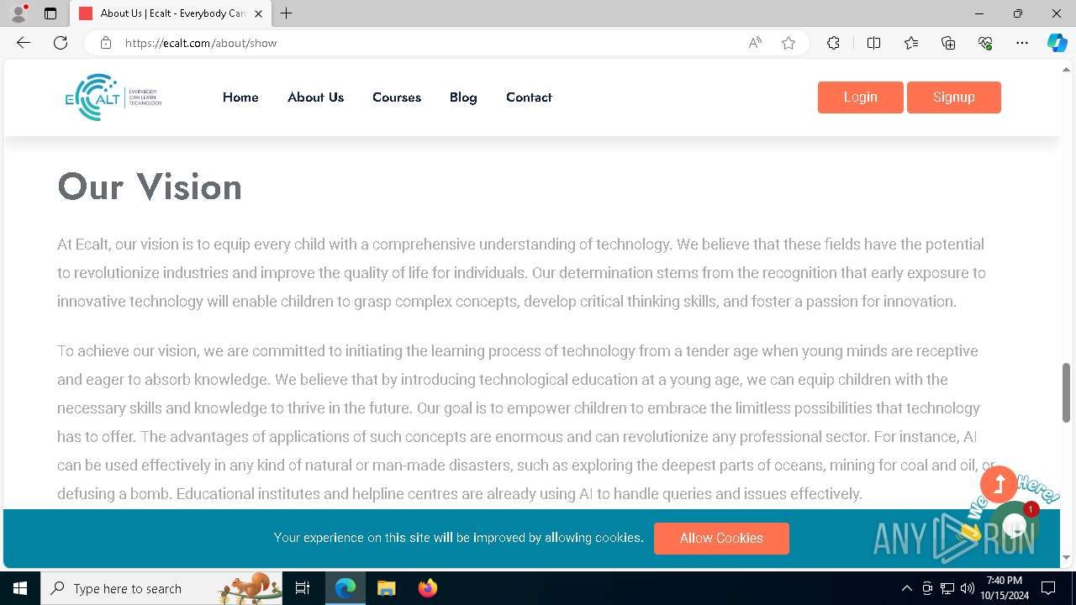
Task: Open Settings and more menu
Action: [1022, 43]
